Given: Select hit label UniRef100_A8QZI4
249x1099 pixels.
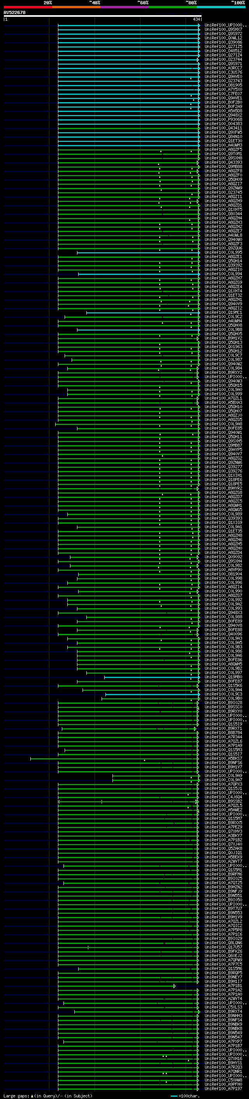Looking at the screenshot, I should 223,587.
